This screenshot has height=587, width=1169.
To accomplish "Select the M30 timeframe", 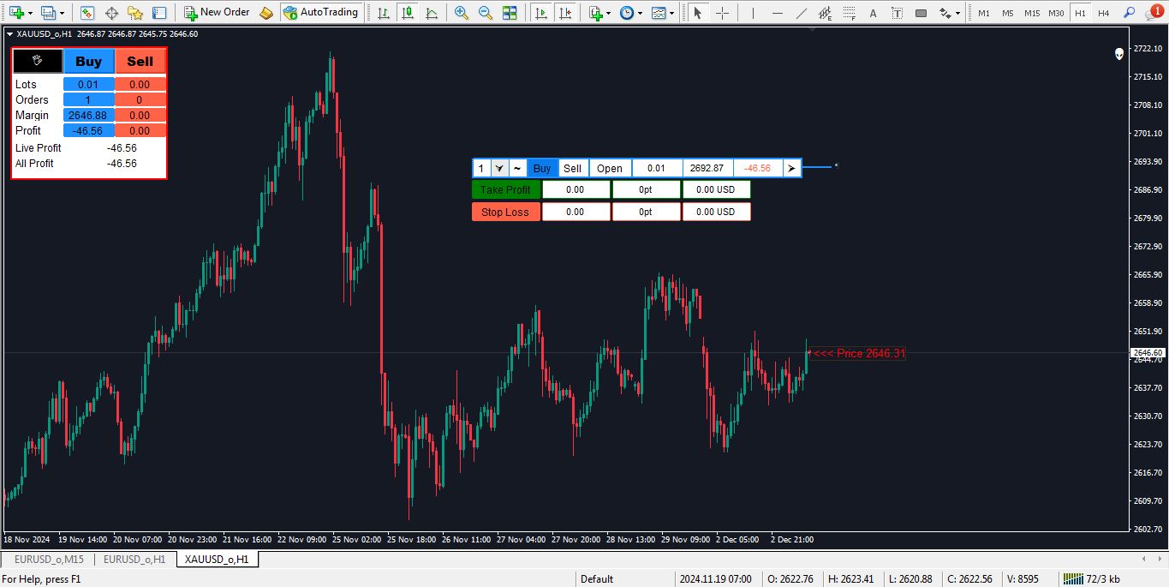I will pos(1056,13).
